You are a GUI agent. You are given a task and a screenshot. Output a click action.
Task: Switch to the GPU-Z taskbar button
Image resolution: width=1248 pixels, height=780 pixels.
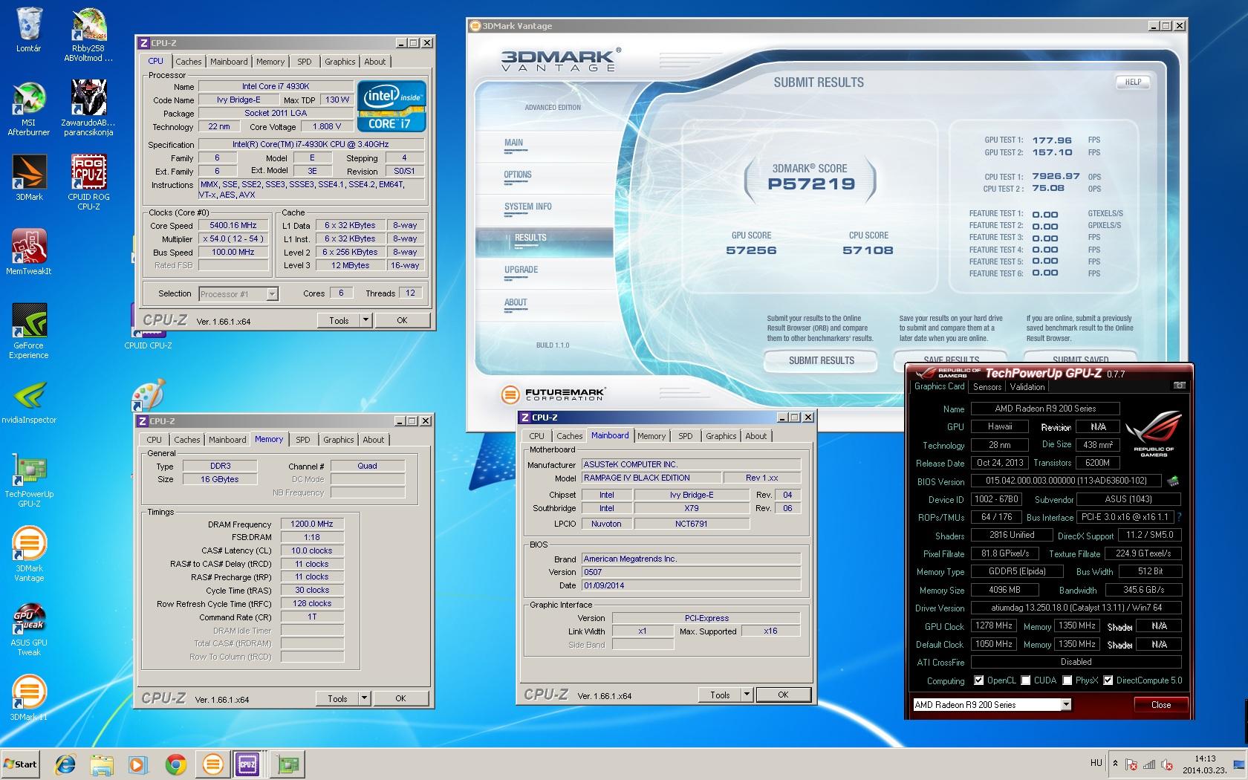287,764
